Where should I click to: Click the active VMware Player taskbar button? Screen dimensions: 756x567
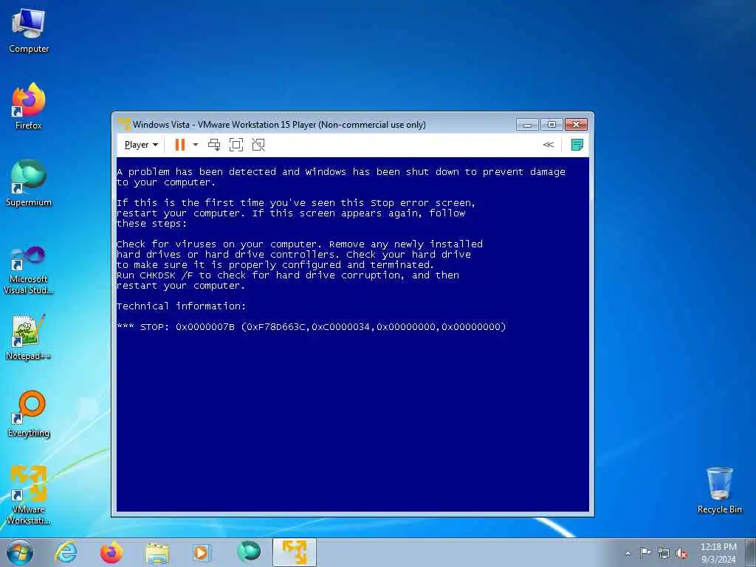[294, 552]
